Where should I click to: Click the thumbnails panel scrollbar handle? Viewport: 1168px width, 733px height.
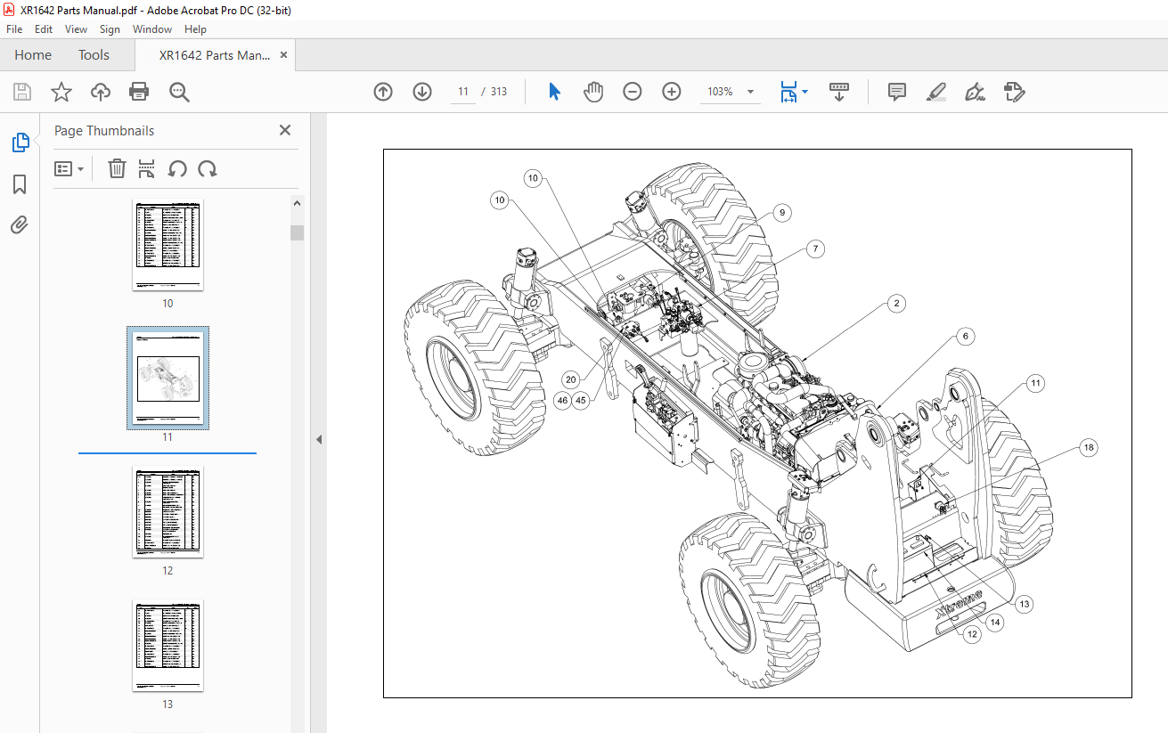pyautogui.click(x=298, y=232)
